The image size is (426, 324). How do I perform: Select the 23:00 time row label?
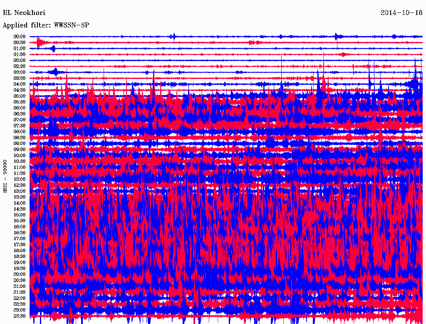point(20,310)
